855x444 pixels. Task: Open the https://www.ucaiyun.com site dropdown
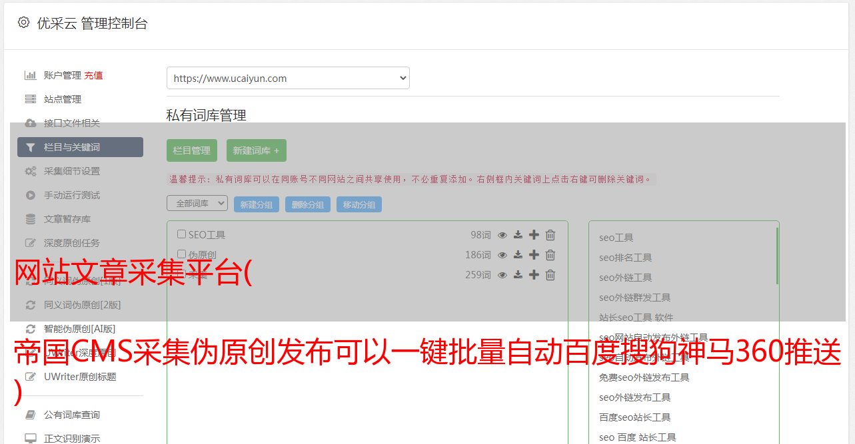(288, 78)
